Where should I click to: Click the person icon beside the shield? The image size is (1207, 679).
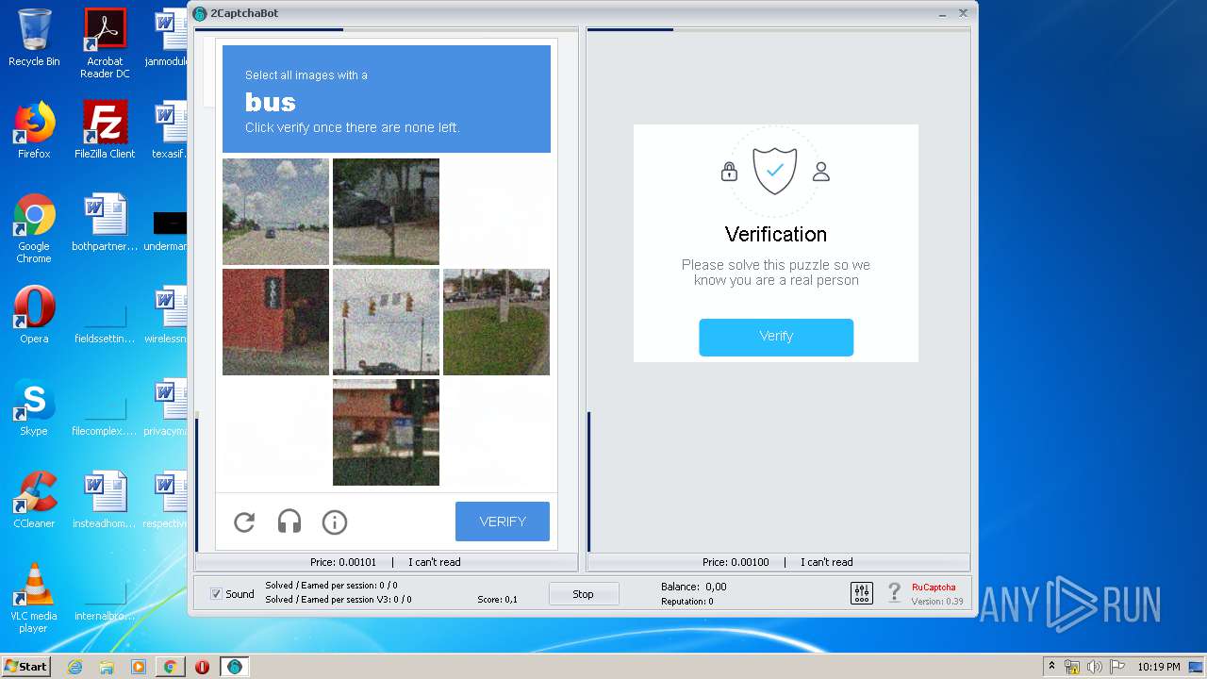[821, 172]
